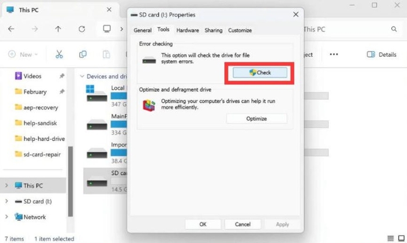Image resolution: width=407 pixels, height=243 pixels.
Task: Open the New dropdown menu
Action: [23, 55]
